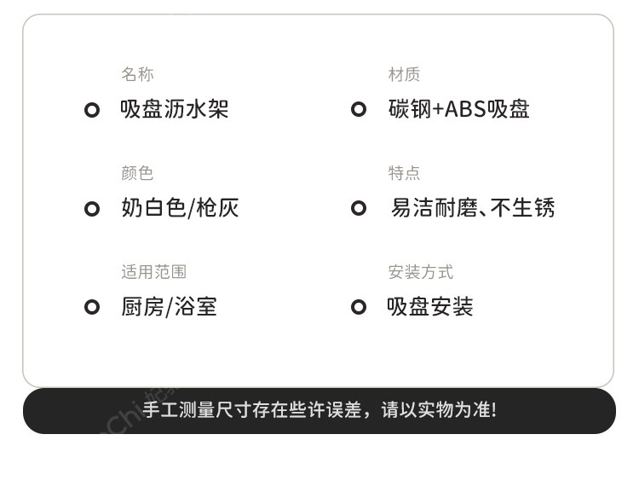Click the bullet beside 碳钢+ABS吸盘
Screen dimensions: 639x498
click(359, 109)
